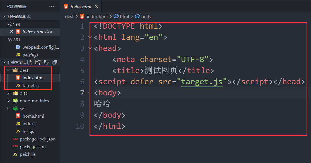Click the 第 2 组 group label
The width and height of the screenshot is (311, 163).
(x=14, y=39)
